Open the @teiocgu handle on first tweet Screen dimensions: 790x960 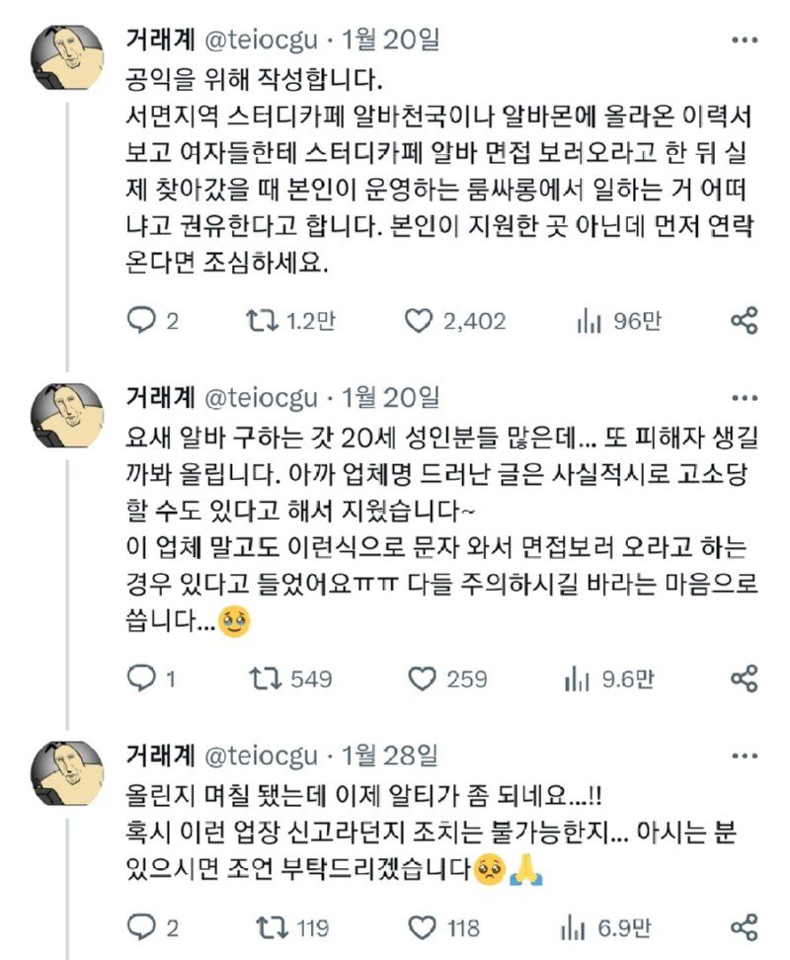click(x=263, y=41)
